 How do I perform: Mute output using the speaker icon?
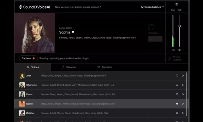pyautogui.click(x=179, y=50)
